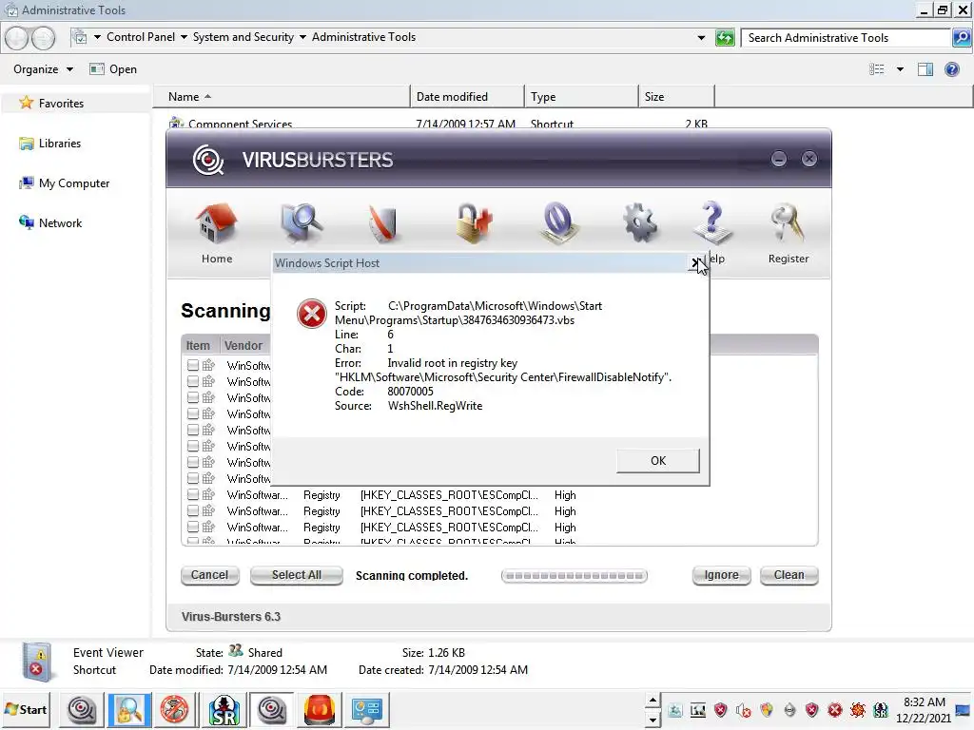974x730 pixels.
Task: Open Explorer help question mark icon
Action: click(x=951, y=68)
